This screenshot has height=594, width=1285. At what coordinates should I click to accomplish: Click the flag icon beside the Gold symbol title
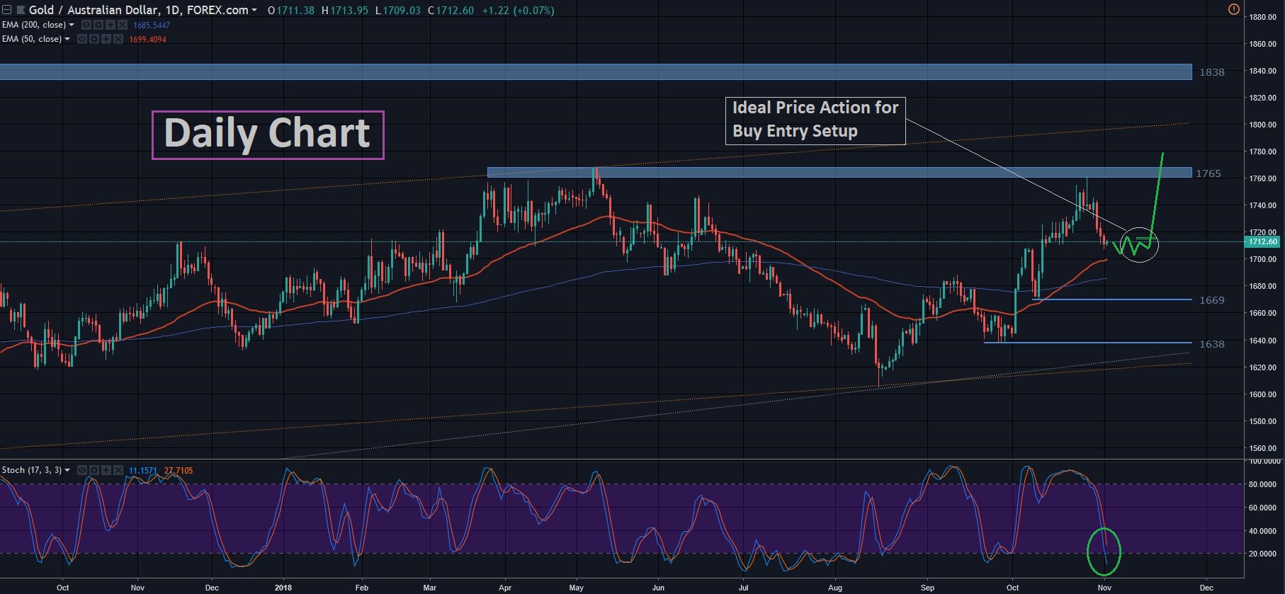[21, 10]
